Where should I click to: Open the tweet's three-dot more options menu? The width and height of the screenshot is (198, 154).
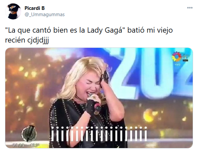190,8
